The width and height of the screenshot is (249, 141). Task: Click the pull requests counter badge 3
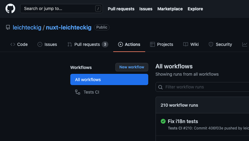[x=105, y=44]
